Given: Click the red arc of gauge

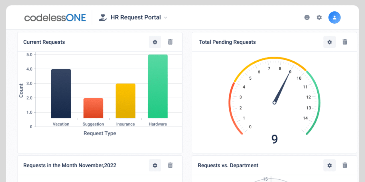Looking at the screenshot, I should tap(230, 108).
